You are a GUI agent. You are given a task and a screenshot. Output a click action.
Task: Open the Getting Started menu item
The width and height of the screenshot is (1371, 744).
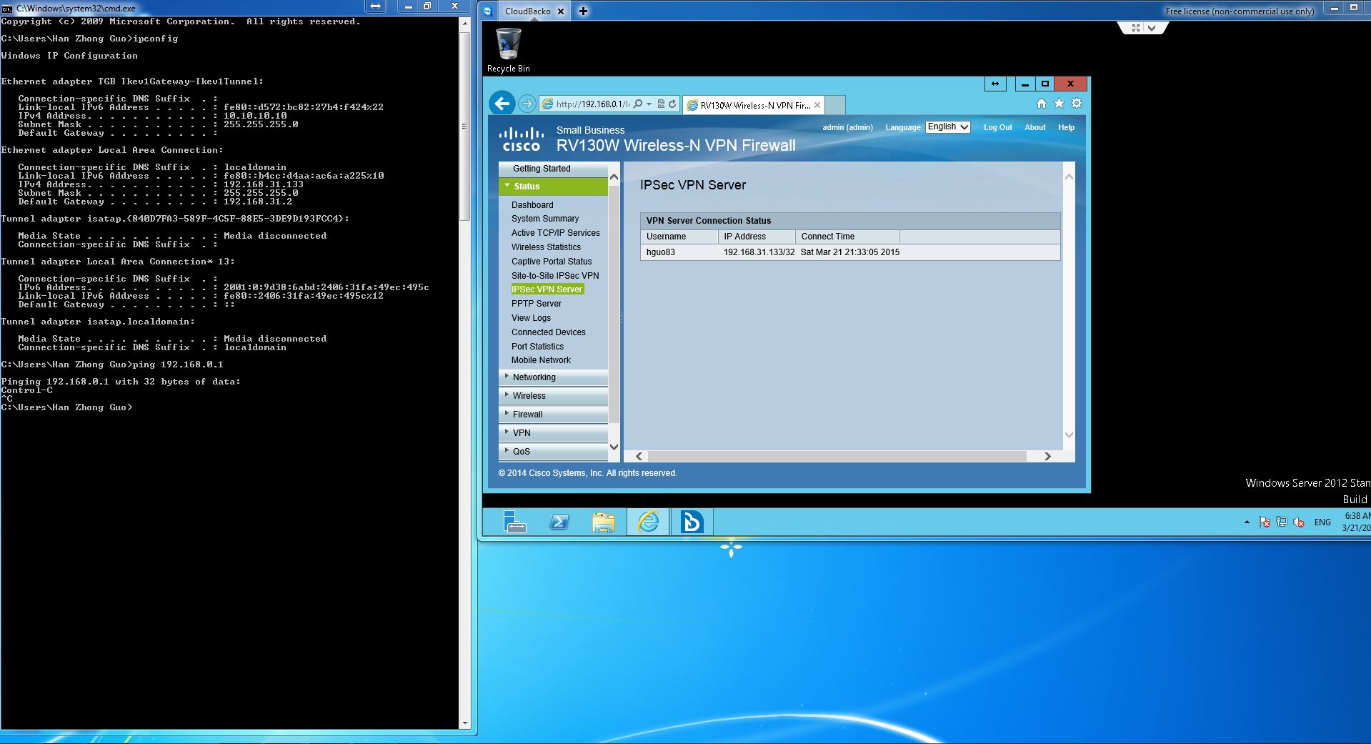[x=542, y=169]
